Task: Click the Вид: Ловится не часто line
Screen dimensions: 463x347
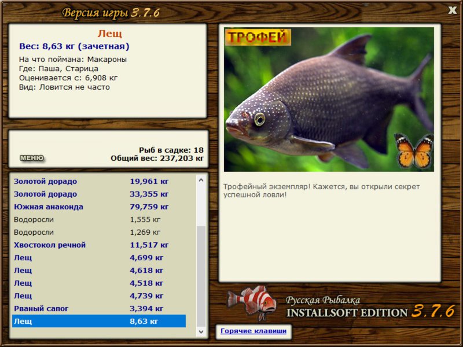Action: (x=64, y=87)
